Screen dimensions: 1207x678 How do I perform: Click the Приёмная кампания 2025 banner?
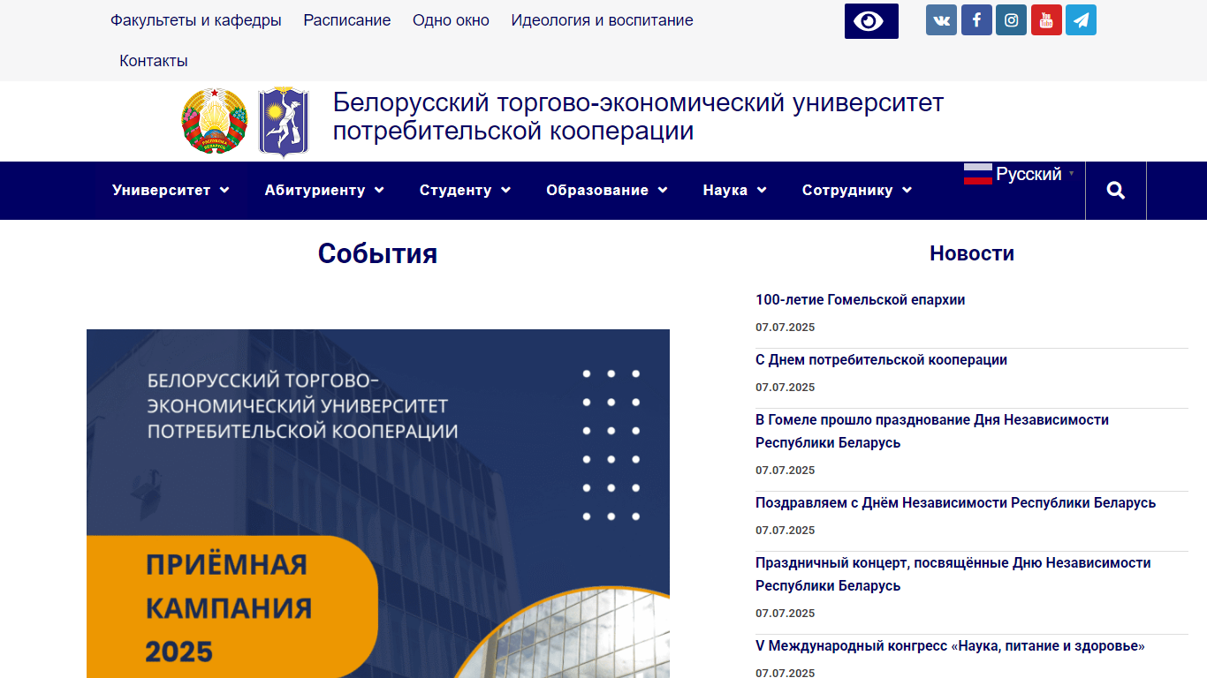(378, 503)
